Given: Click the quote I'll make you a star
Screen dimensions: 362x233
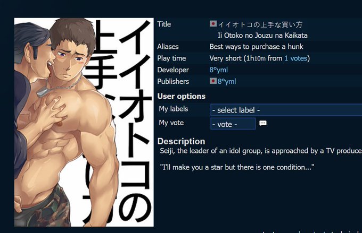Looking at the screenshot, I should [x=237, y=167].
